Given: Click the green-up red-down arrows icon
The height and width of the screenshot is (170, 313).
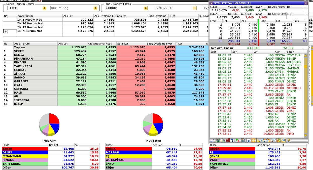Looking at the screenshot, I should [237, 141].
